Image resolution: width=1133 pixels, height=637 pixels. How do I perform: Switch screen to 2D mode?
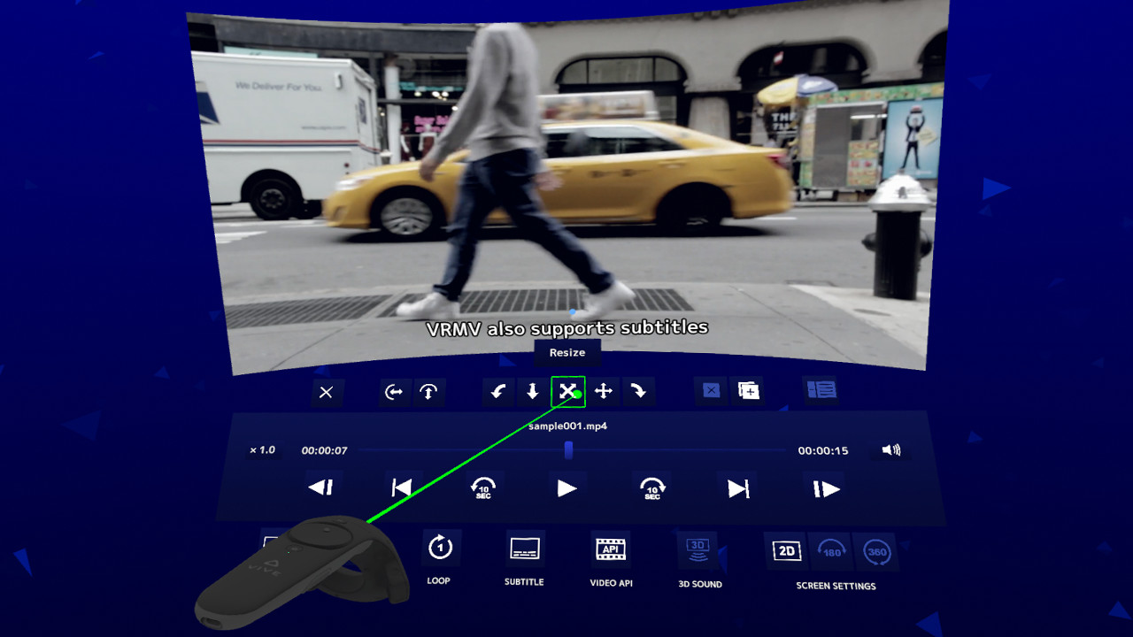784,549
